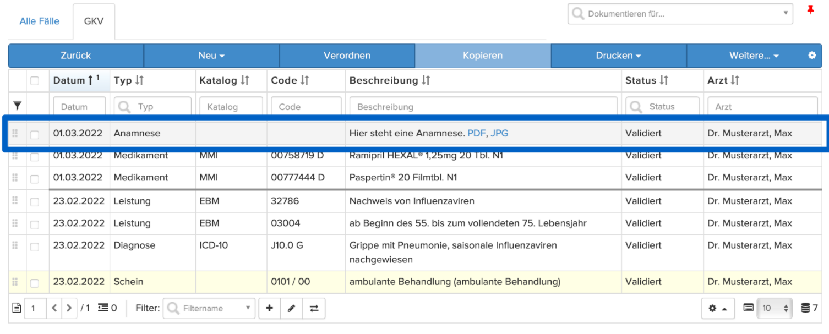Screen dimensions: 829x334
Task: Click the Status filter search field
Action: coord(662,107)
